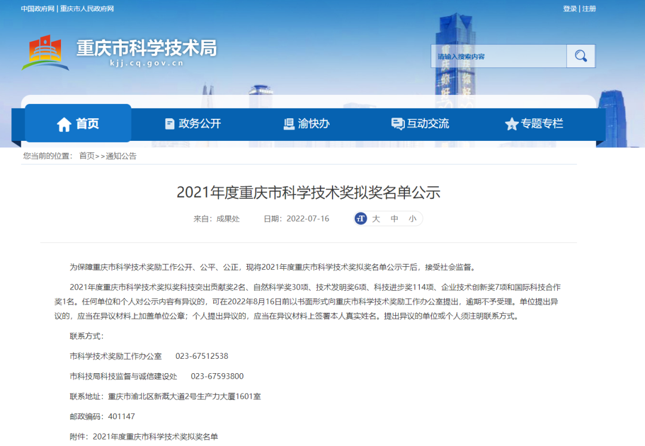The width and height of the screenshot is (645, 446).
Task: Click the star icon beside 专题专栏
Action: coord(511,124)
